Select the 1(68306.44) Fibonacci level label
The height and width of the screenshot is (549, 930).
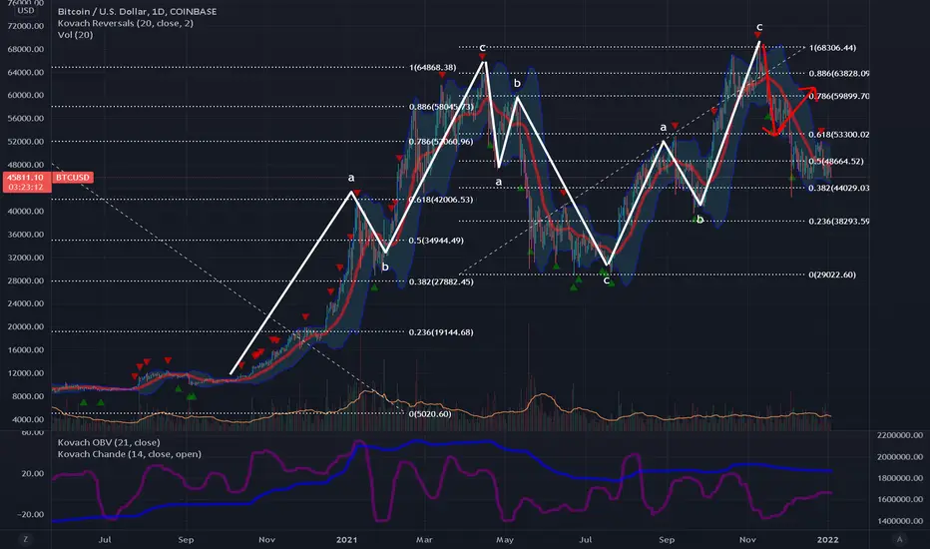[832, 48]
